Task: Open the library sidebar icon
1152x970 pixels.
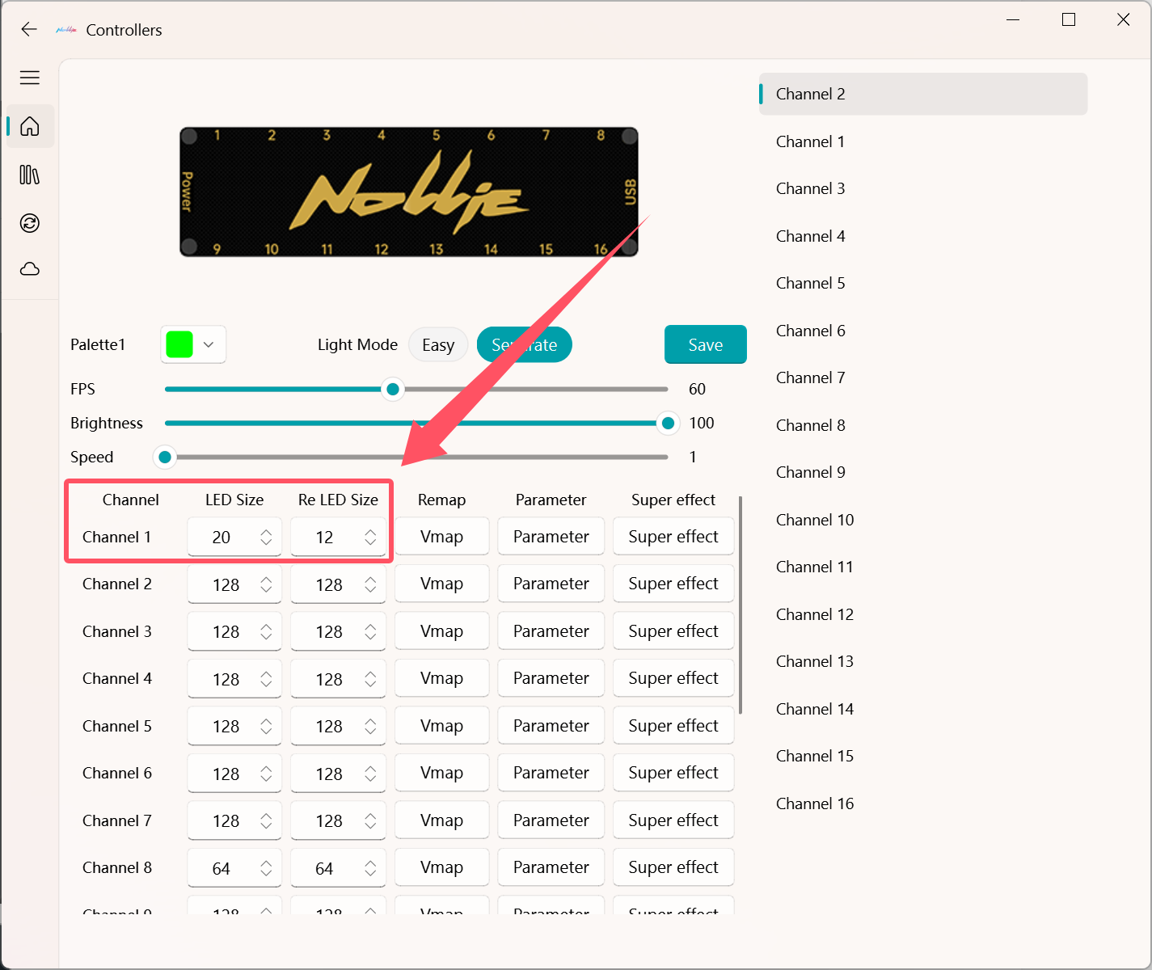Action: point(30,175)
